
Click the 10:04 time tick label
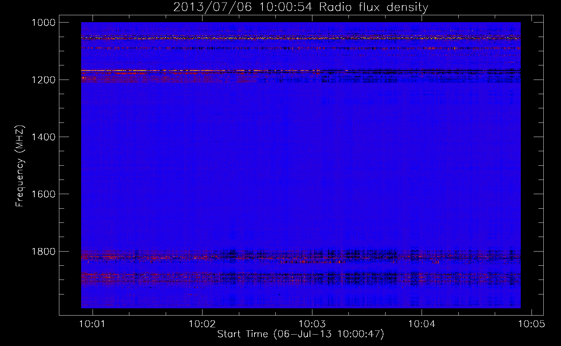422,324
